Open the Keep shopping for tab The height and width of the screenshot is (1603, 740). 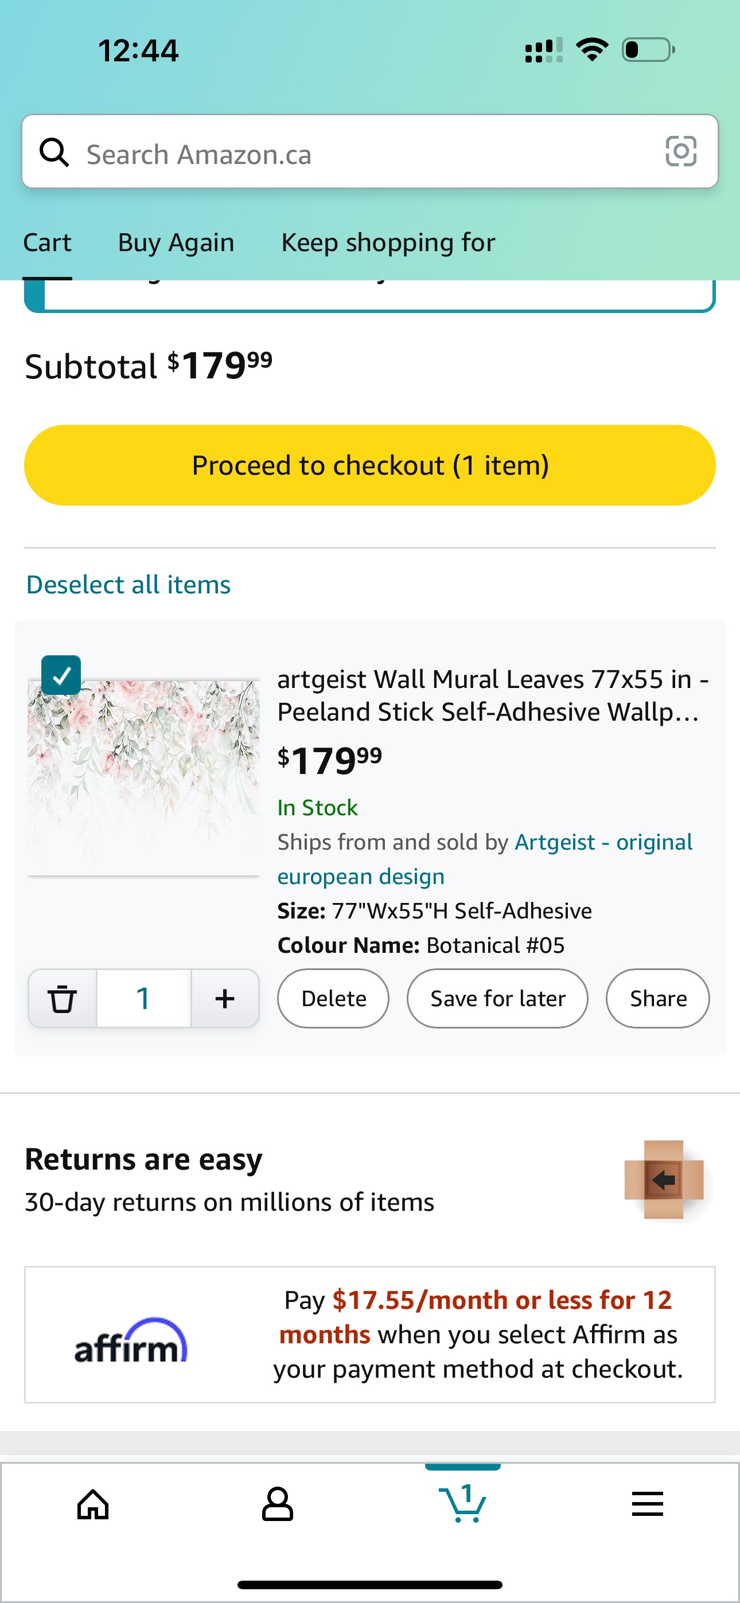[x=388, y=243]
